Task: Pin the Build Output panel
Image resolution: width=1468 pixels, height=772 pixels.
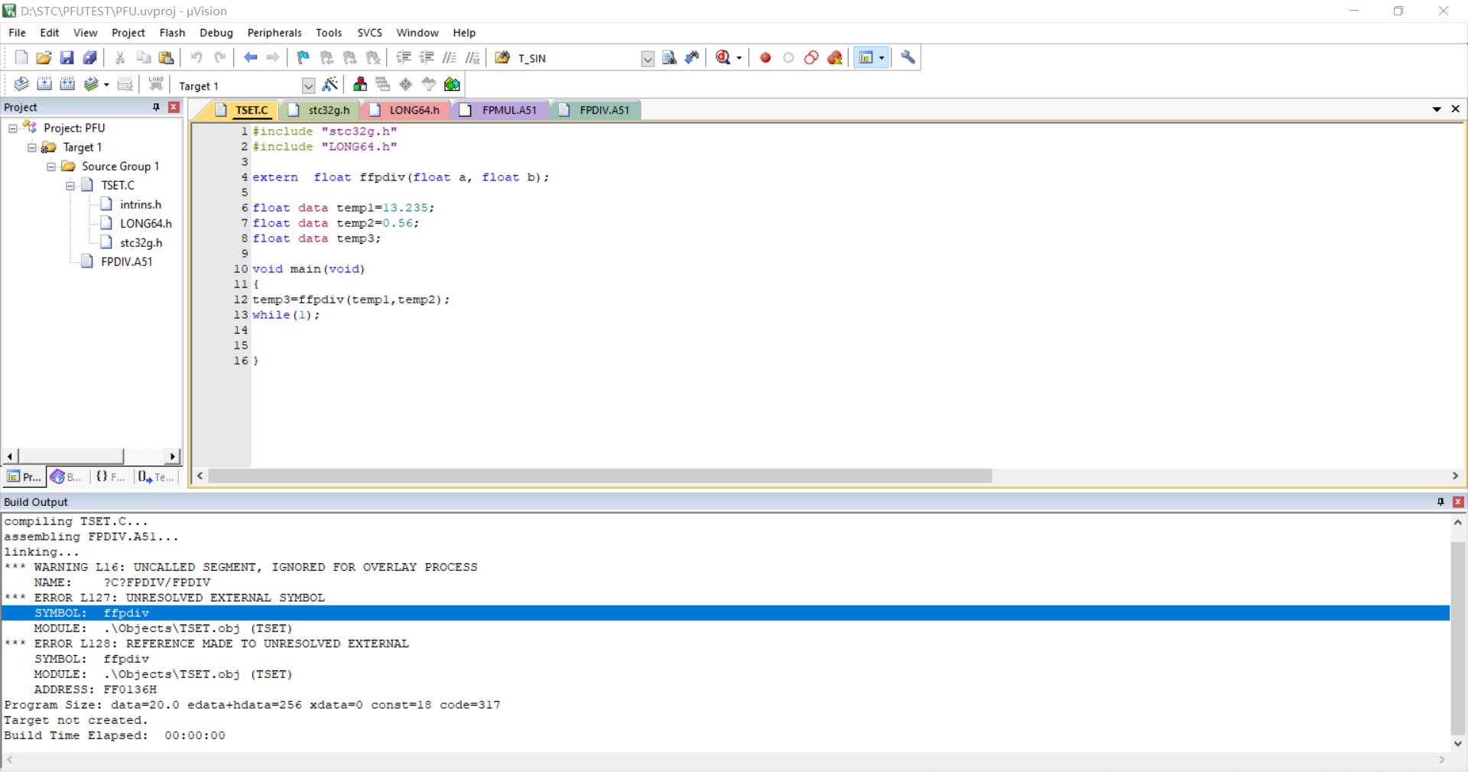Action: (x=1440, y=502)
